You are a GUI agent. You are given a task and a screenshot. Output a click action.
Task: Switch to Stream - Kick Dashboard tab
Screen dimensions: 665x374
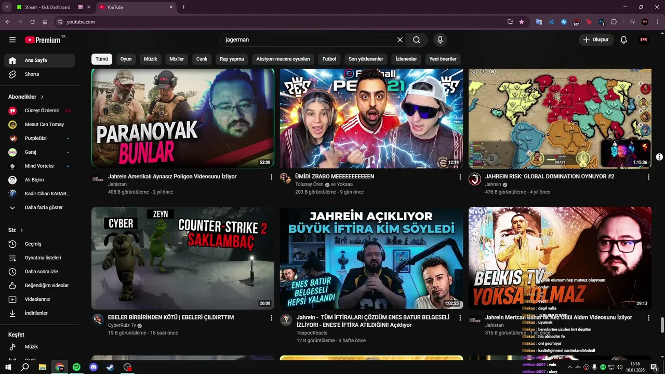tap(47, 7)
